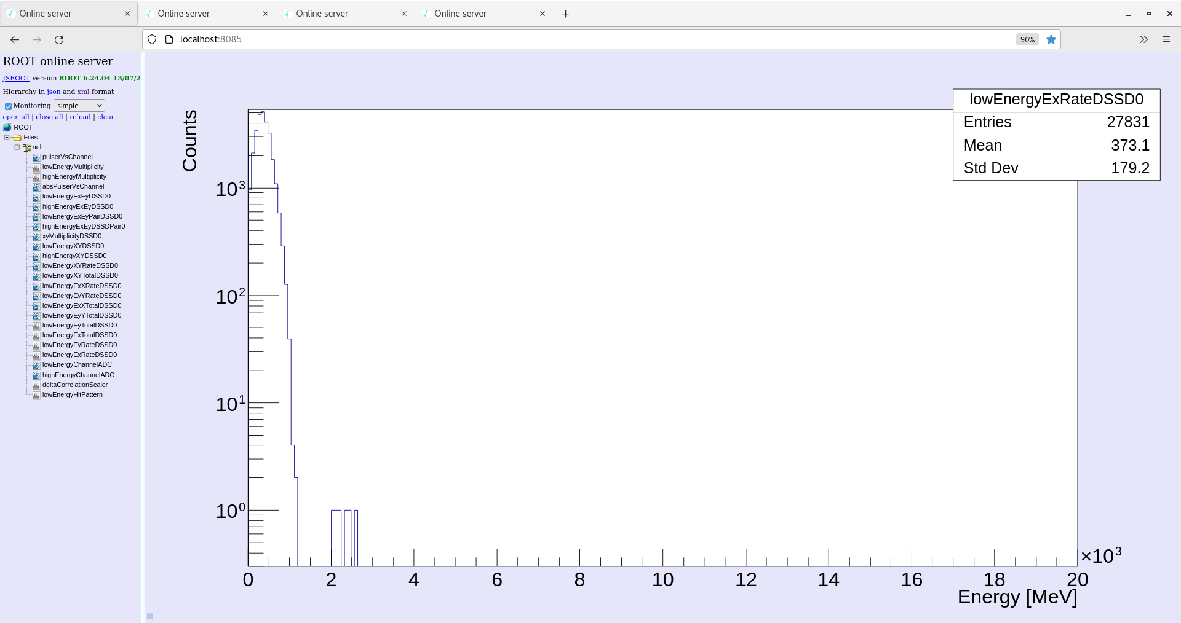Image resolution: width=1181 pixels, height=623 pixels.
Task: Click the highEnergyMultiplicity histogram icon
Action: coord(36,177)
